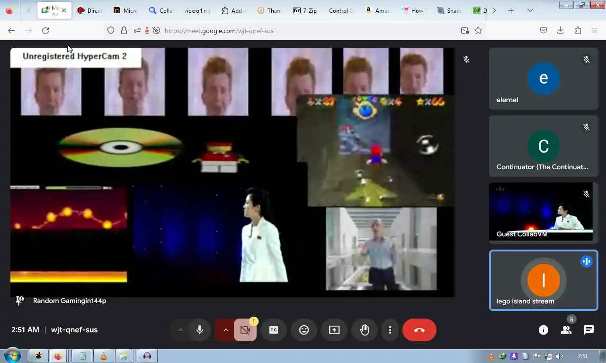Show the participants people panel
This screenshot has width=606, height=363.
tap(566, 330)
